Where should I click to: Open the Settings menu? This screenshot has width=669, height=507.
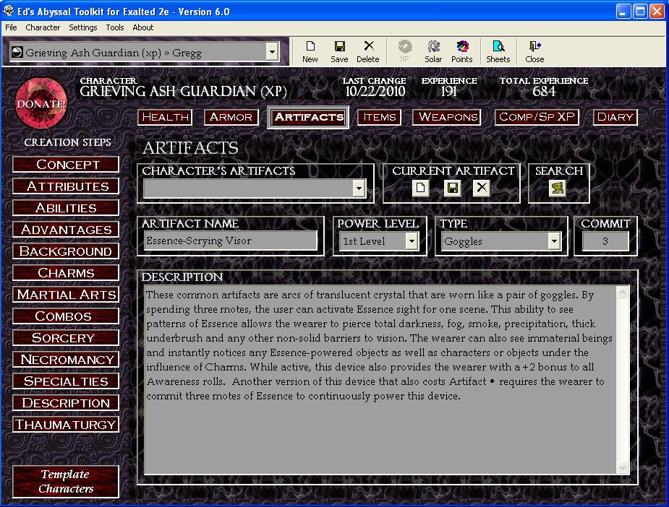point(82,27)
